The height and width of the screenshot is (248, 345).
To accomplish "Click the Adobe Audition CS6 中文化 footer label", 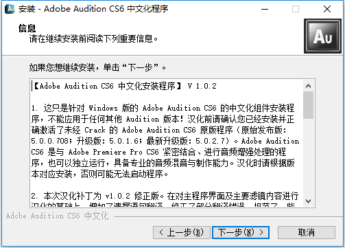I will click(x=58, y=216).
